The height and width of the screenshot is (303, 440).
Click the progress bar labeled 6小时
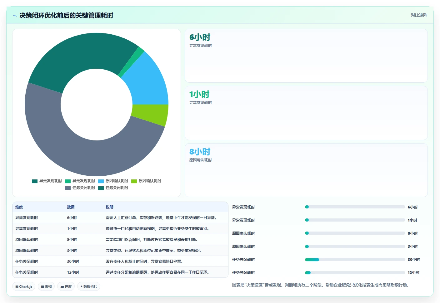pyautogui.click(x=355, y=207)
